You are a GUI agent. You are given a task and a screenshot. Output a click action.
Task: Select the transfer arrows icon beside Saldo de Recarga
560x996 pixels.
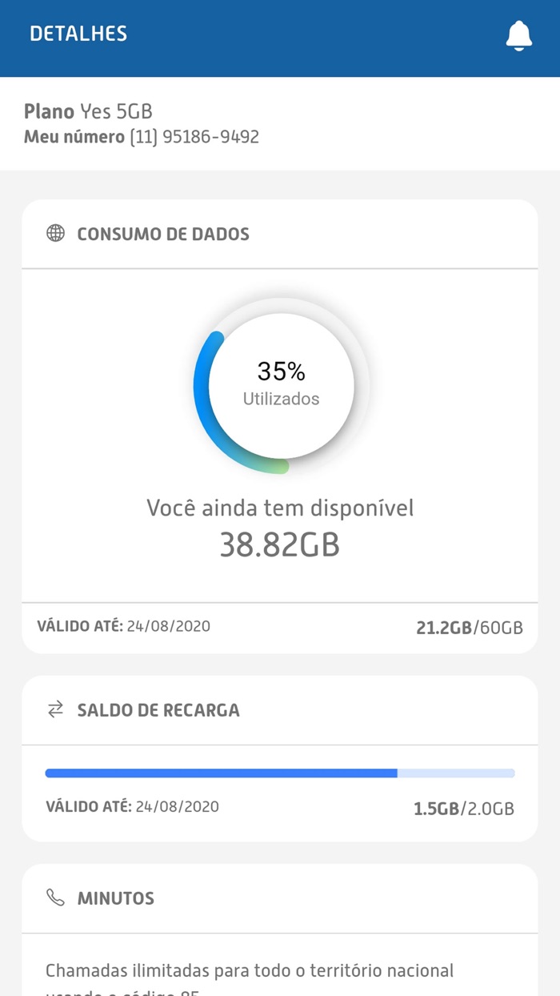tap(54, 709)
